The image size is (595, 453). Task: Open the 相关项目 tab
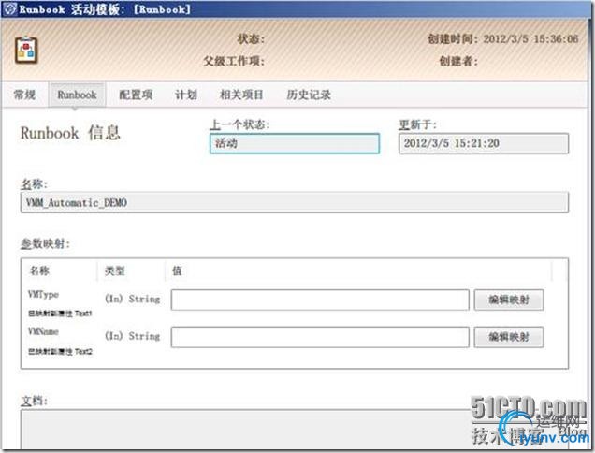(241, 95)
